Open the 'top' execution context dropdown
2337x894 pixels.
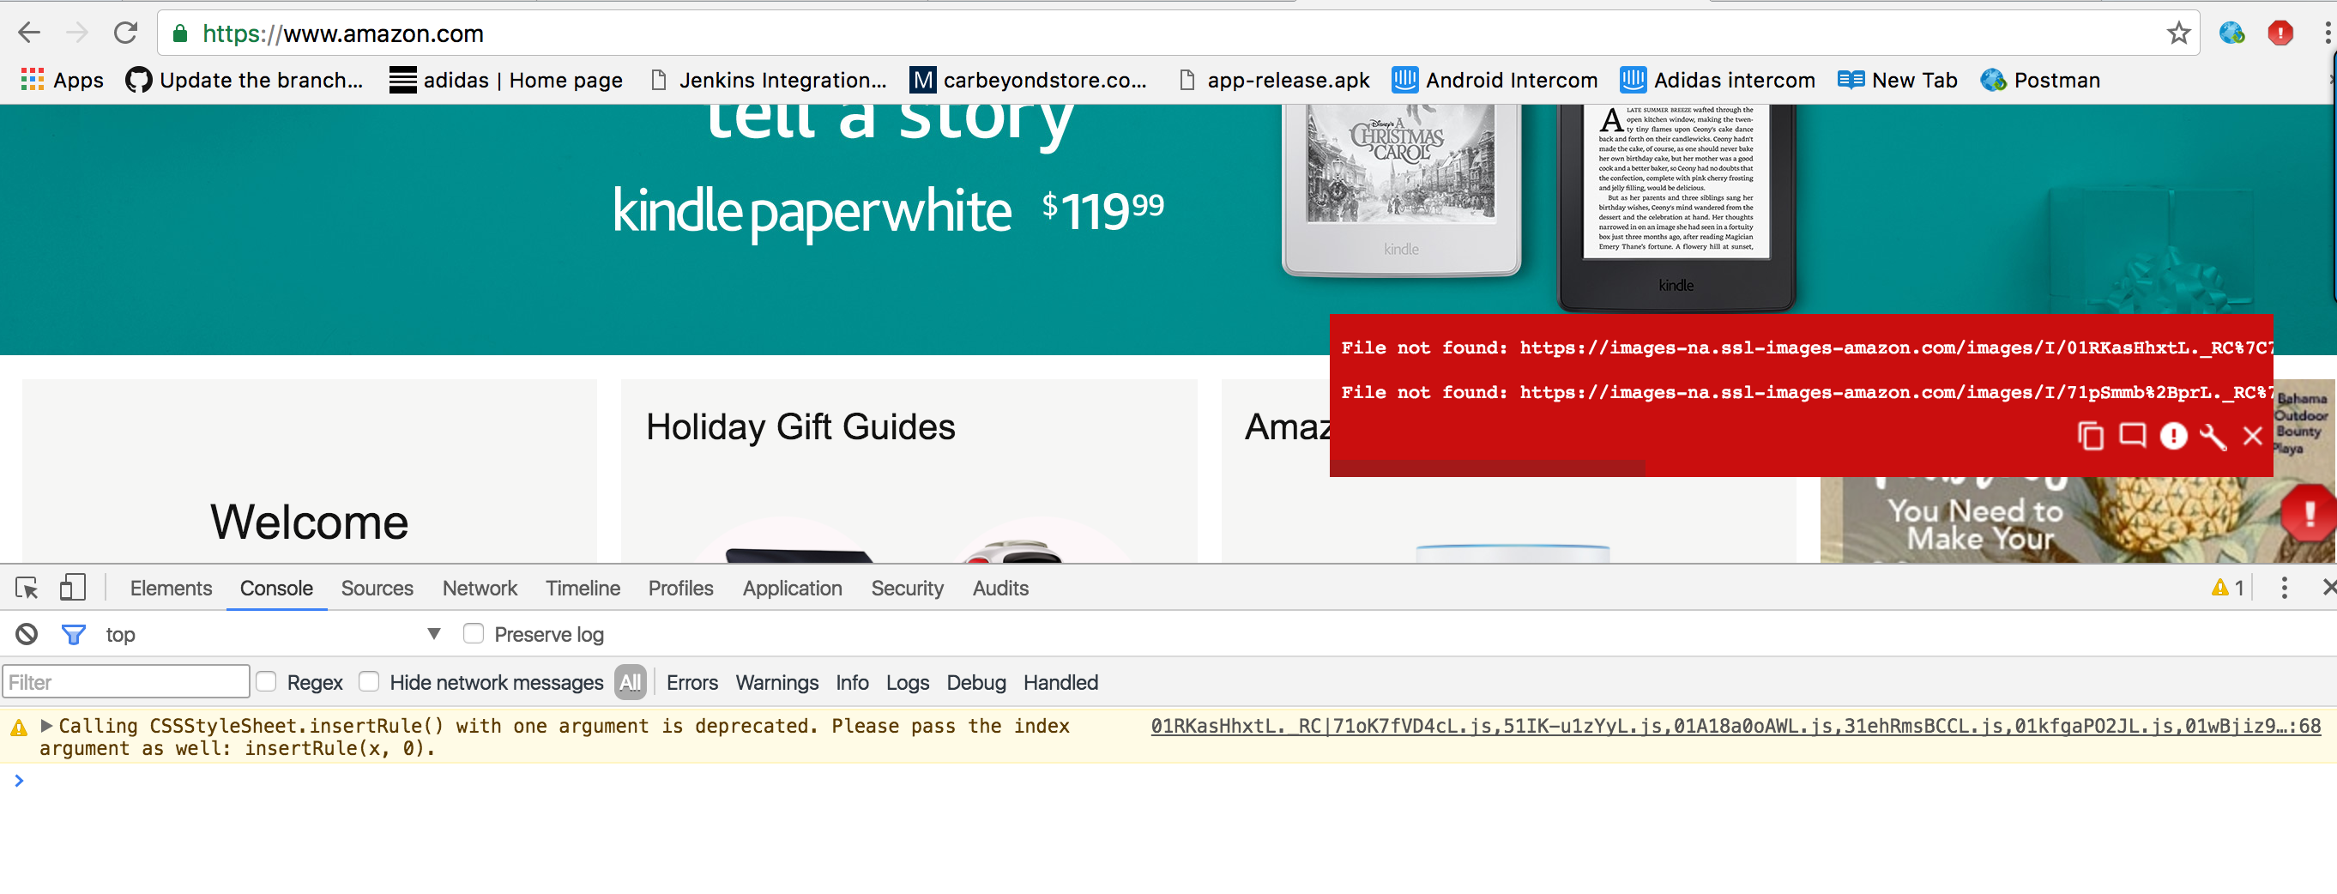(272, 633)
